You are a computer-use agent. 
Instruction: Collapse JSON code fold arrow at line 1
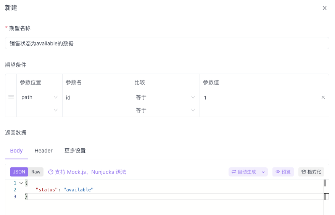[21, 183]
